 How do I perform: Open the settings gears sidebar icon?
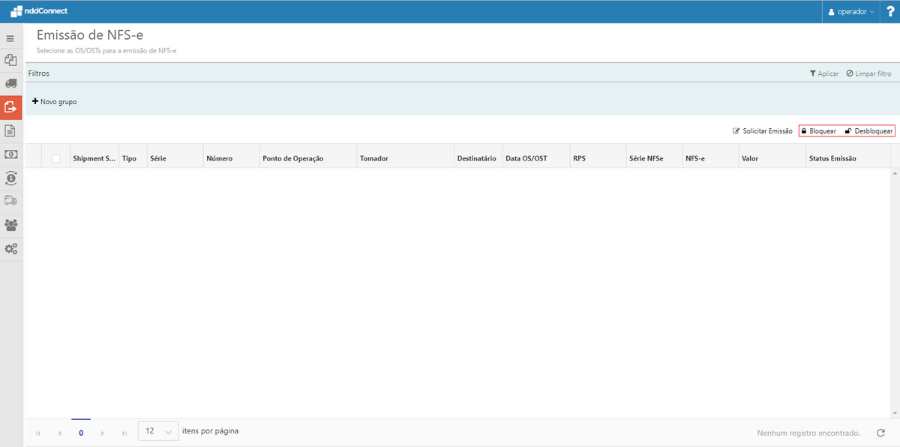[10, 248]
